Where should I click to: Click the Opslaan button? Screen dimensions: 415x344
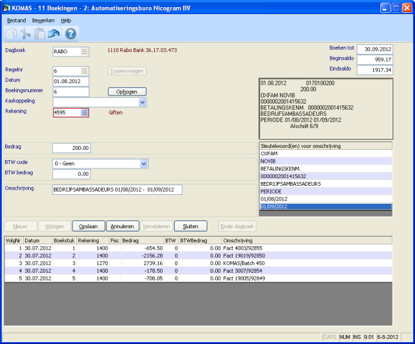(x=89, y=226)
